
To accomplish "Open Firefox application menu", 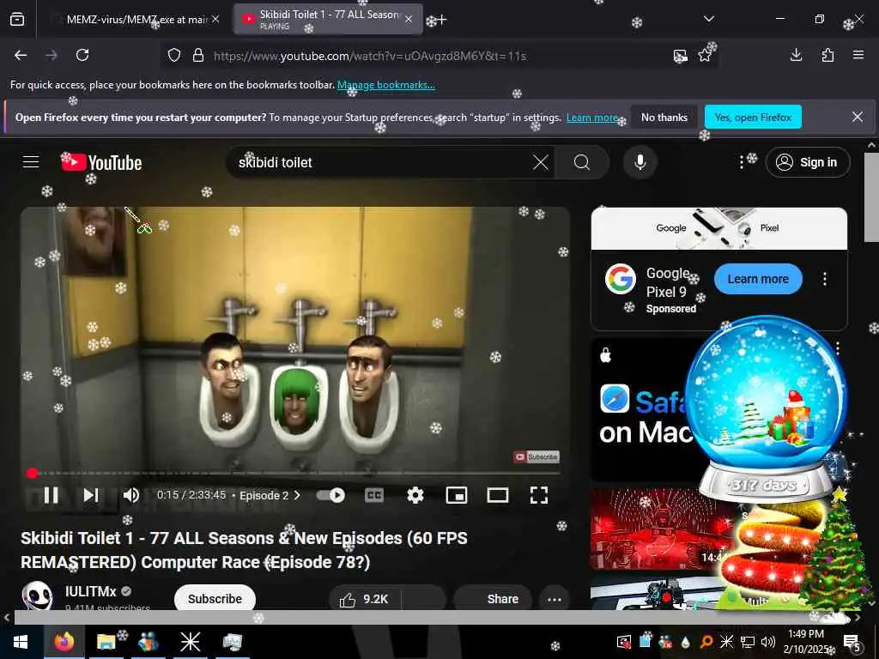I will [858, 55].
